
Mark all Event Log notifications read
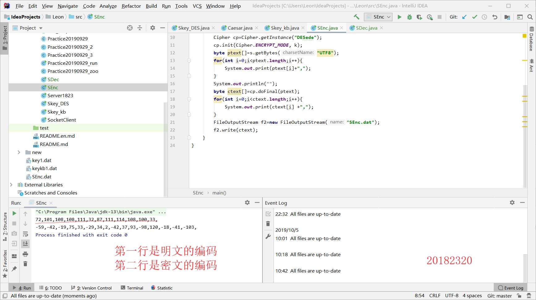coord(268,214)
